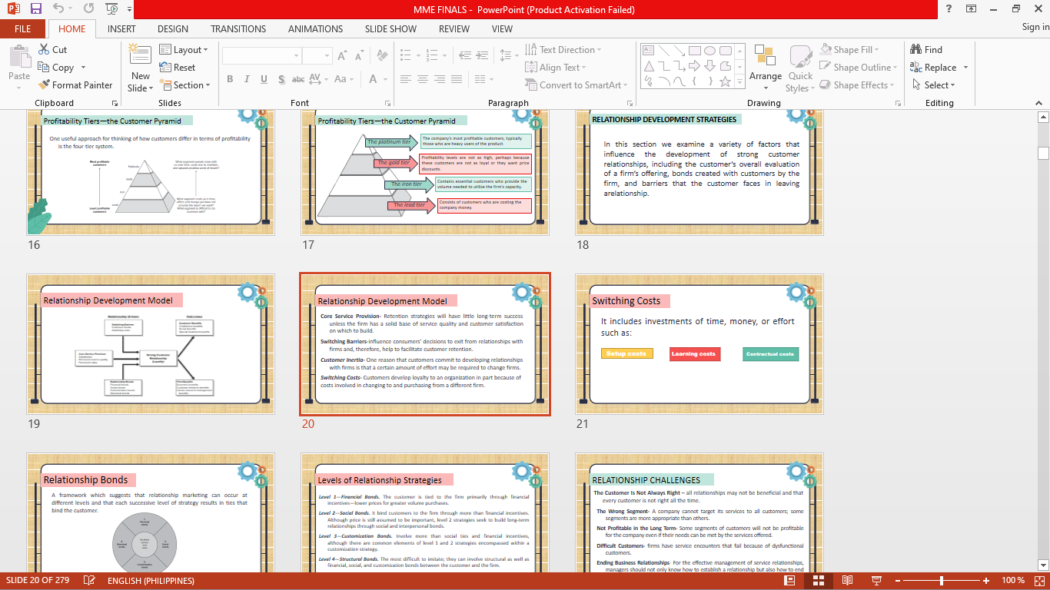
Task: Open the New Slide dropdown menu
Action: (x=141, y=82)
